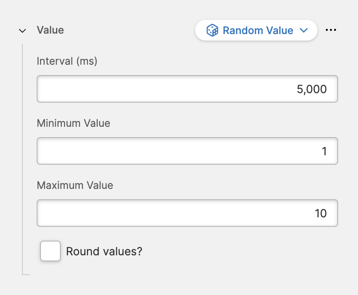Screen dimensions: 358x295
Task: Click the number 1 in Minimum Value
Action: [x=324, y=151]
